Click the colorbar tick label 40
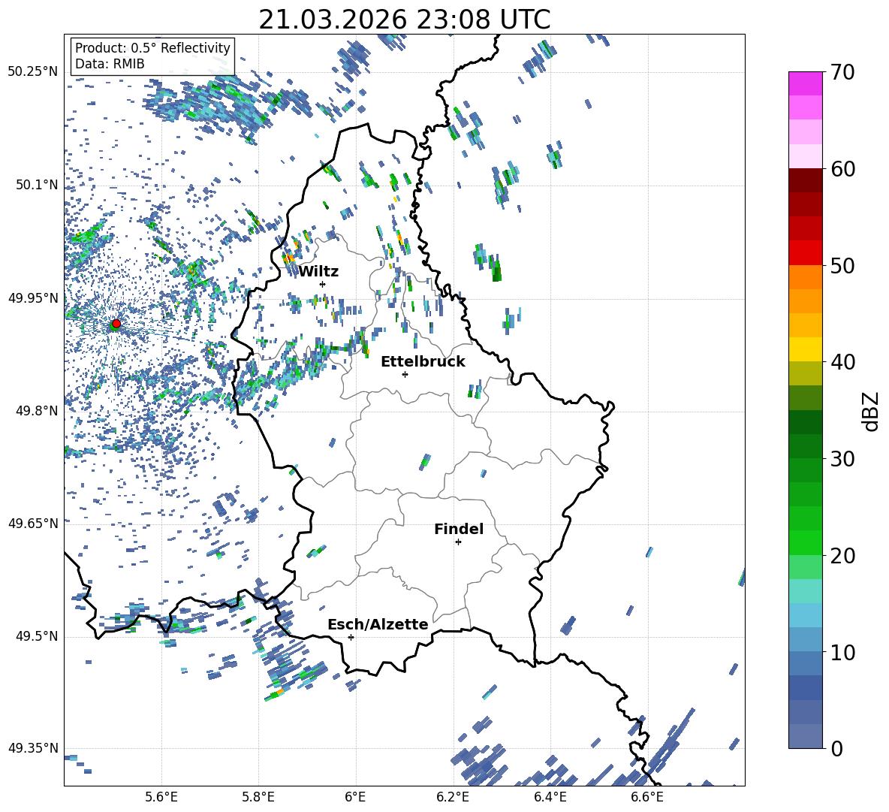889x812 pixels. [x=842, y=362]
